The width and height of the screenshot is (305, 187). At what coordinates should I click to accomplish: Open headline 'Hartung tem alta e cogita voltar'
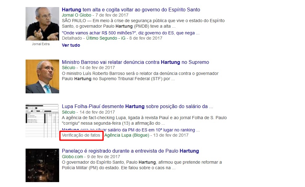[131, 10]
